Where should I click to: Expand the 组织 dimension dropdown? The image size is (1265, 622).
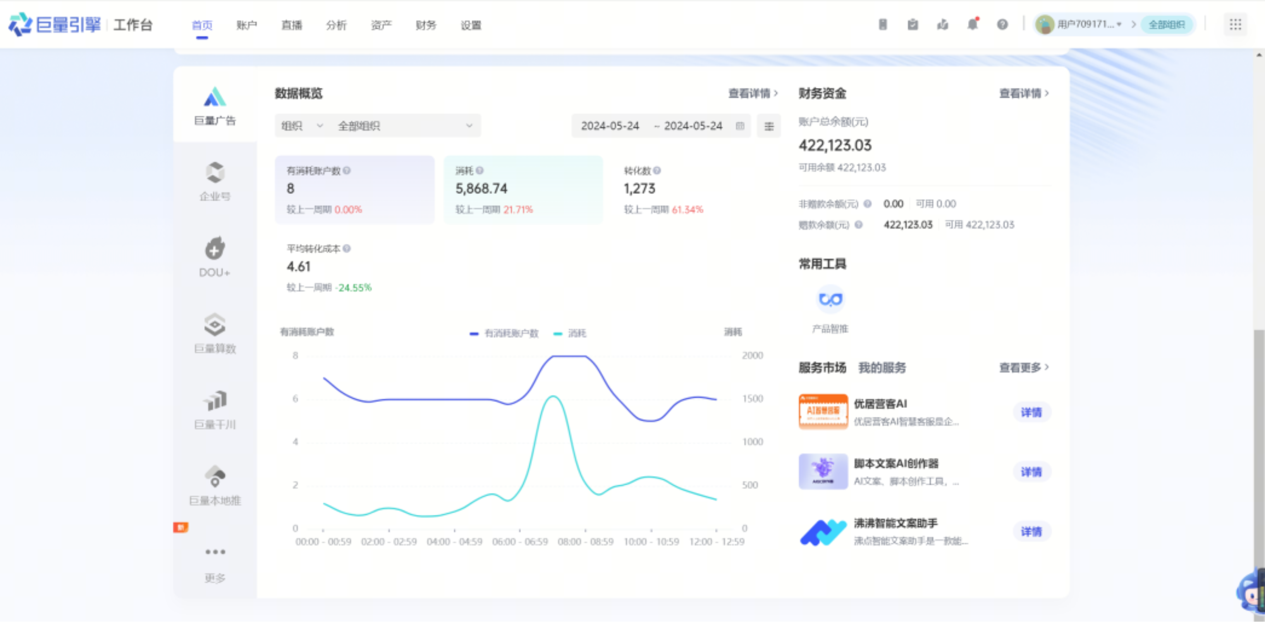pos(301,126)
